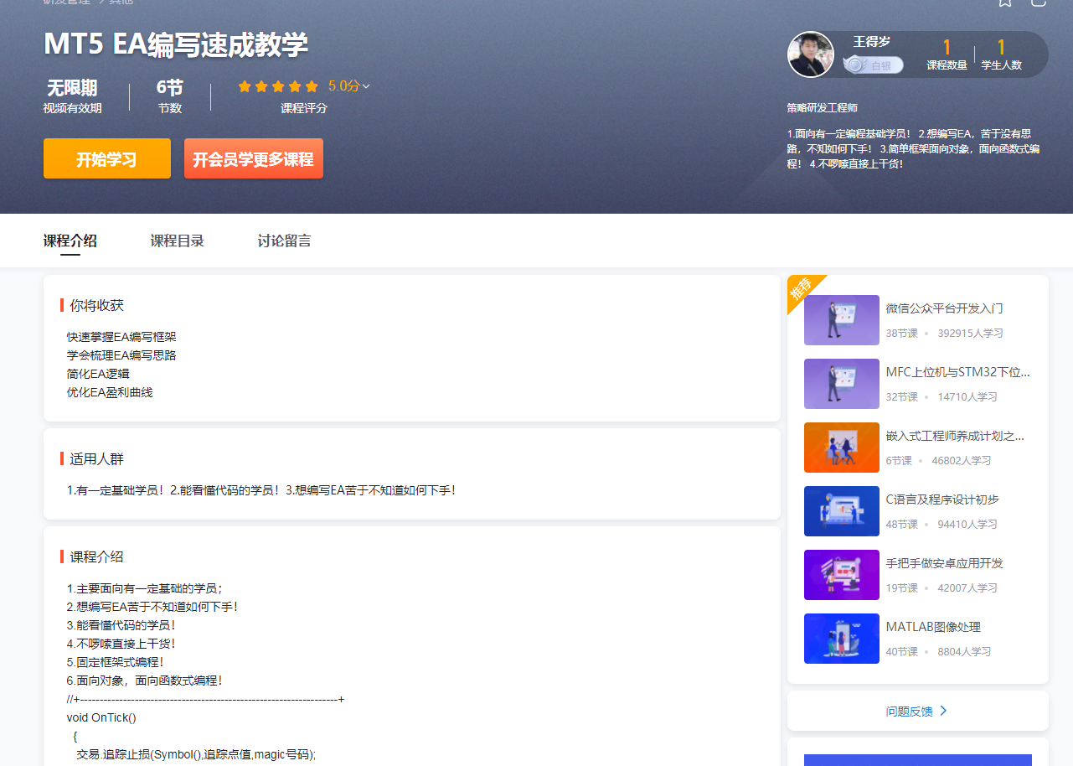Click the 嵌入式工程师养成计划 course thumbnail

pos(841,448)
